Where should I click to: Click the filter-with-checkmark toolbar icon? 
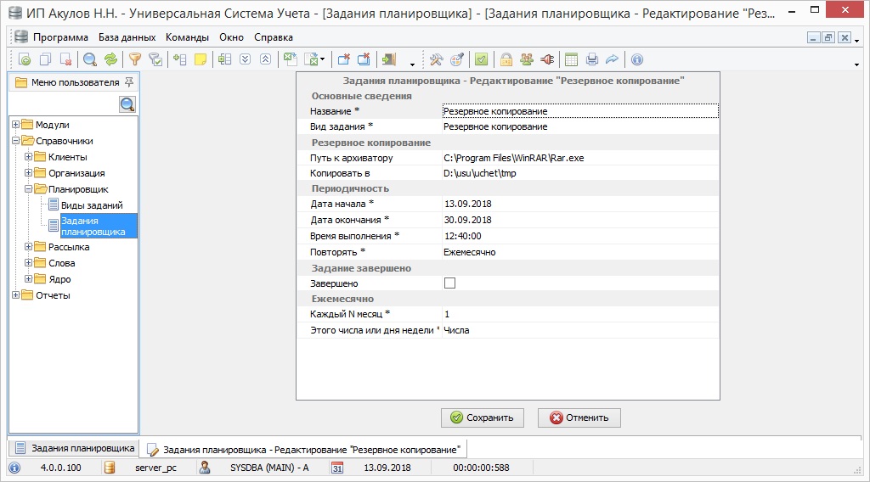click(x=155, y=59)
